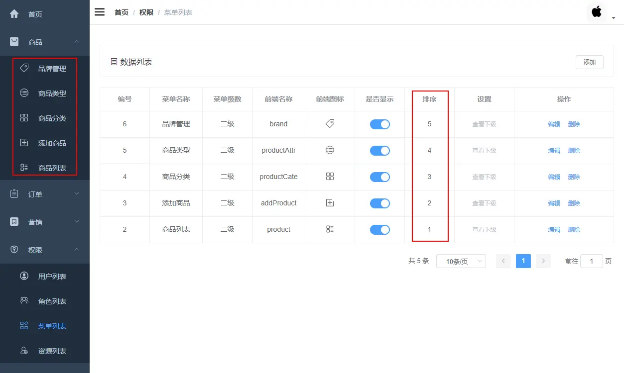Click the productAttr cell
Viewport: 624px width, 373px height.
278,150
